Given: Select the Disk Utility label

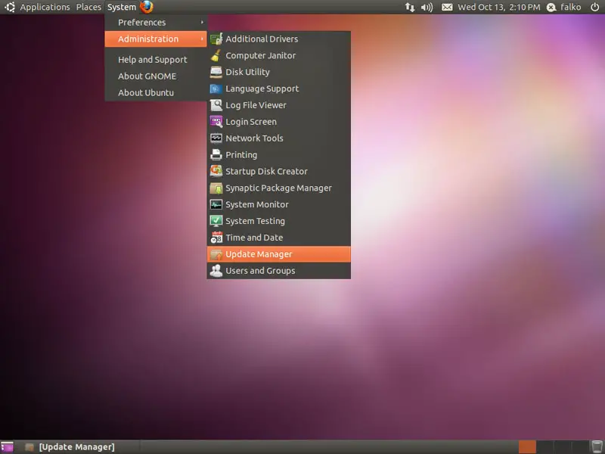Looking at the screenshot, I should click(247, 72).
